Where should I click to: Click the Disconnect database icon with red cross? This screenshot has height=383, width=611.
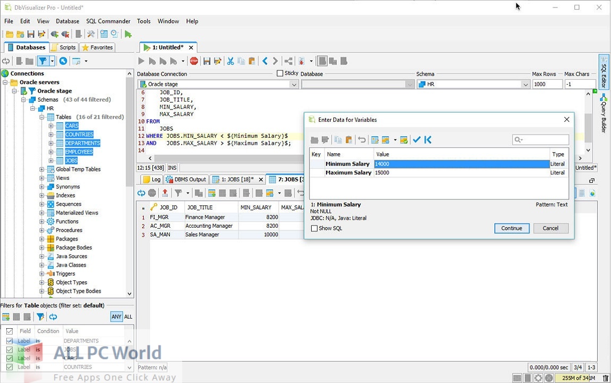(x=65, y=34)
